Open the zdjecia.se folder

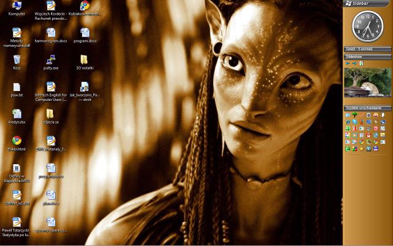pyautogui.click(x=50, y=114)
